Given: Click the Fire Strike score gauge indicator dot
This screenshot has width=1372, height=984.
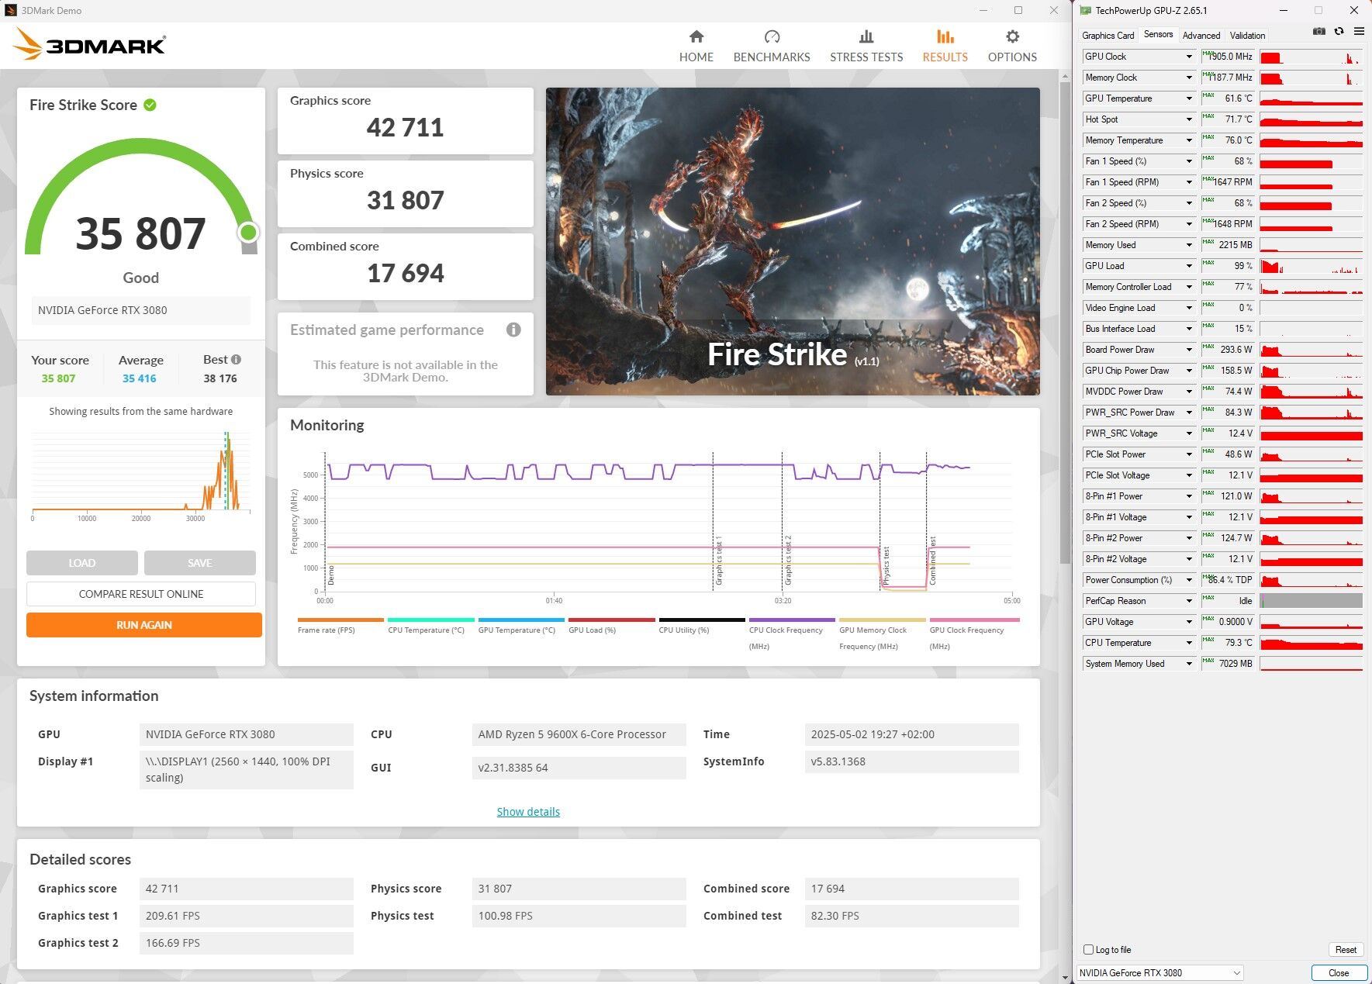Looking at the screenshot, I should click(248, 232).
